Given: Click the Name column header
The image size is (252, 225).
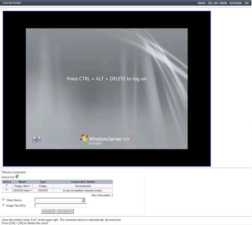Looking at the screenshot, I should (23, 182).
